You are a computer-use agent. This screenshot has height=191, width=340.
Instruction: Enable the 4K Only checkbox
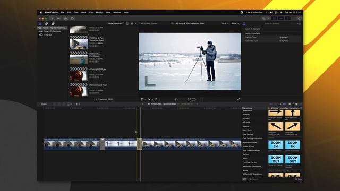(x=269, y=108)
